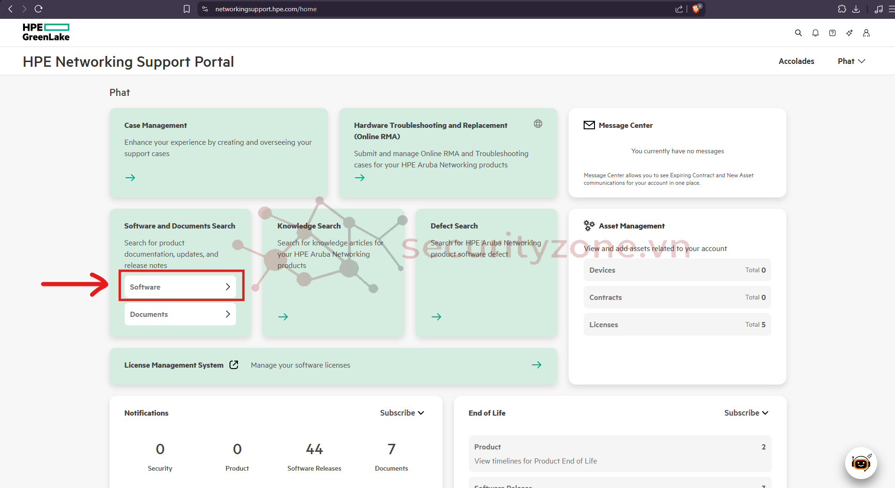This screenshot has width=895, height=488.
Task: Expand the Subscribe dropdown in End of Life
Action: tap(746, 413)
